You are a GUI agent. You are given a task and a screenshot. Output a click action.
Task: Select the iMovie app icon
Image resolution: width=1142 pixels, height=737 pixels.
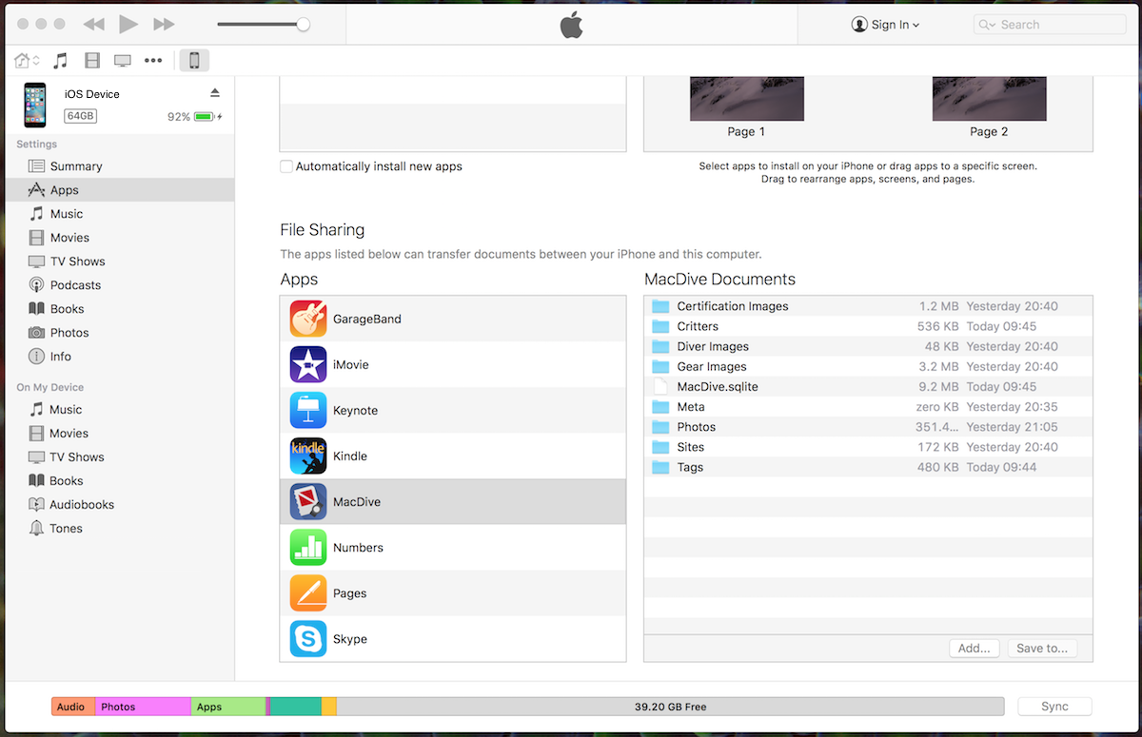point(308,364)
